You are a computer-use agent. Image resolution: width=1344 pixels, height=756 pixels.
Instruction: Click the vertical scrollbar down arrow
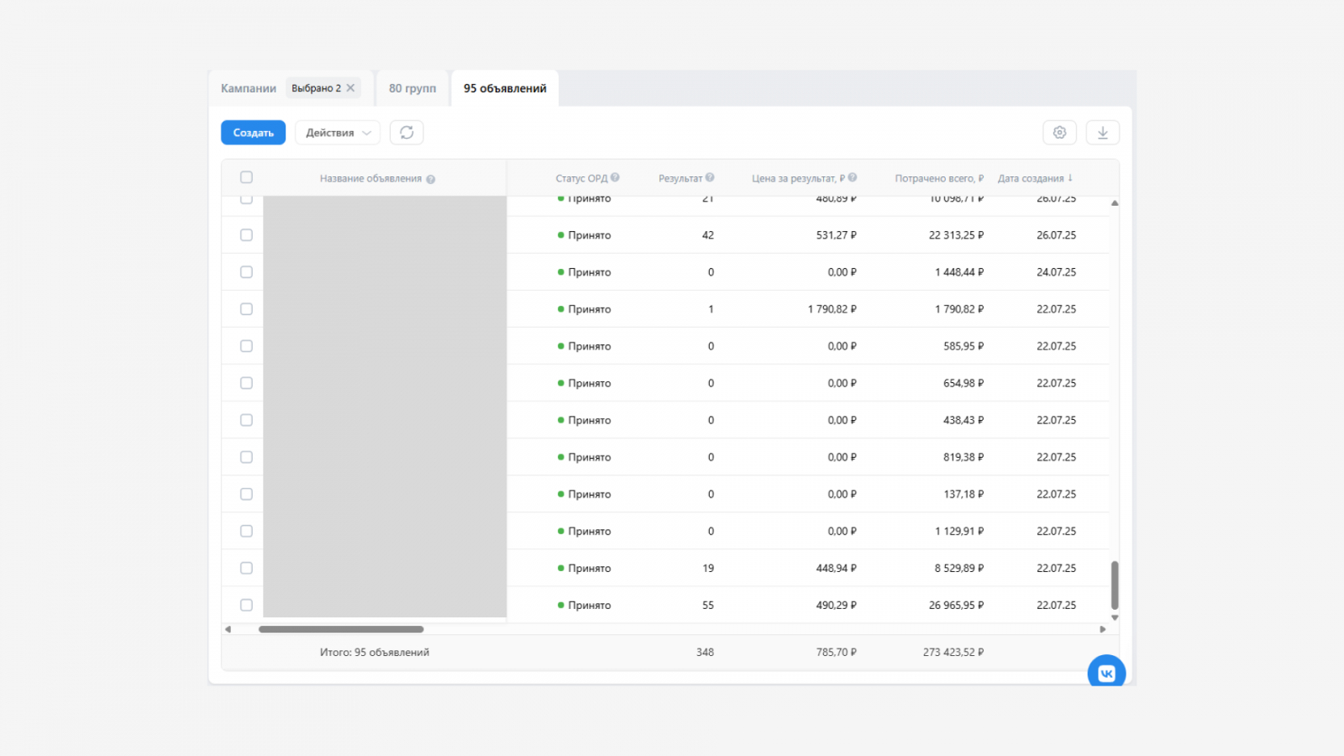pyautogui.click(x=1115, y=617)
